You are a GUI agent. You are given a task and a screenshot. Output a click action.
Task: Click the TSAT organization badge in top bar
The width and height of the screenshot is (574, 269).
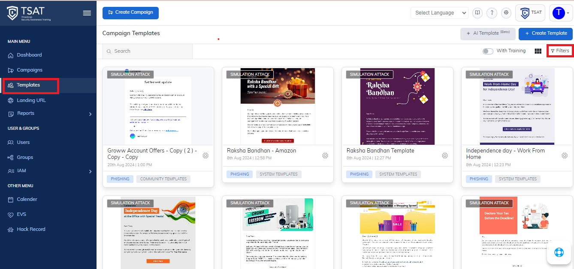coord(530,13)
